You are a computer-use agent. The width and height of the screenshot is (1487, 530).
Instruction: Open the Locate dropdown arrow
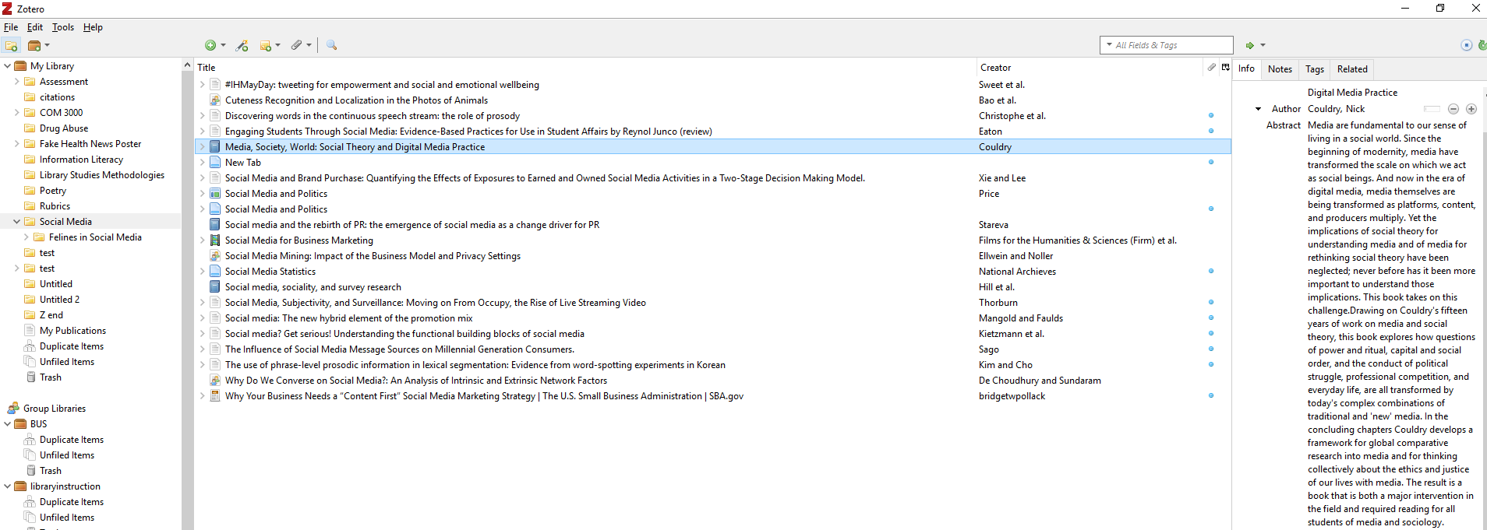pyautogui.click(x=1263, y=45)
